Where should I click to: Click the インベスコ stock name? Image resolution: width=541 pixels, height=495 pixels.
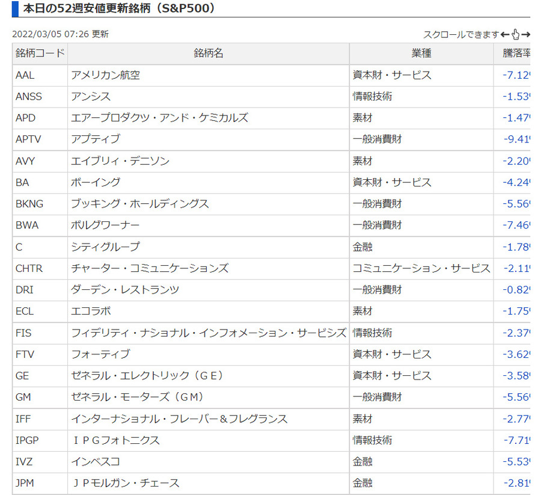point(96,462)
